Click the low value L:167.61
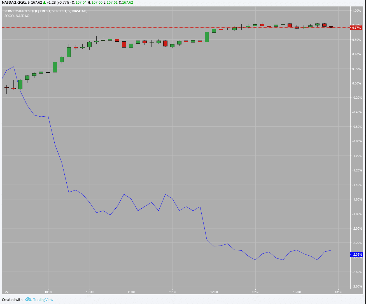 [111, 3]
